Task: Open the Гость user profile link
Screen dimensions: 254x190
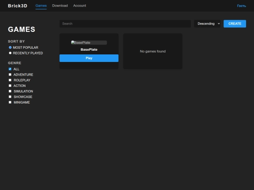Action: [x=241, y=6]
